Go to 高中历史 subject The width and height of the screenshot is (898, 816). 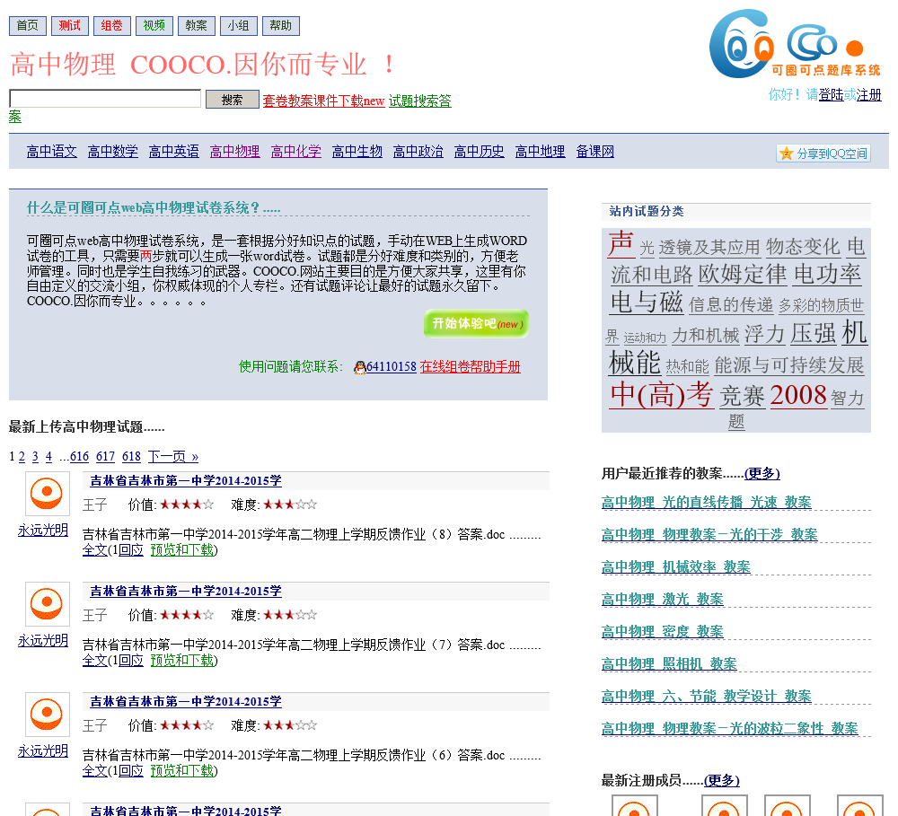(x=480, y=152)
